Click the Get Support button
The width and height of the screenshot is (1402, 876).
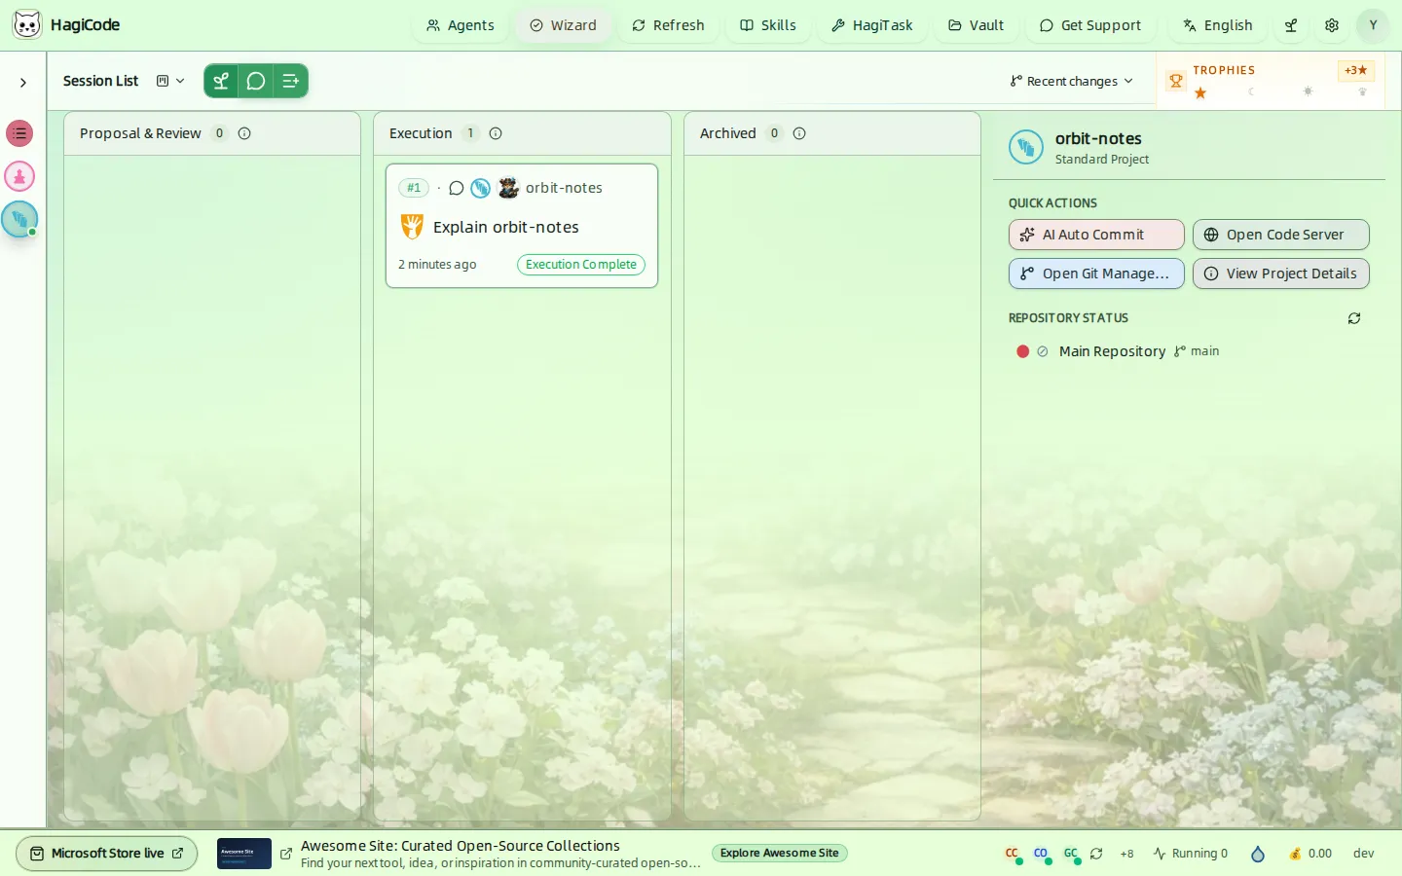[1090, 25]
